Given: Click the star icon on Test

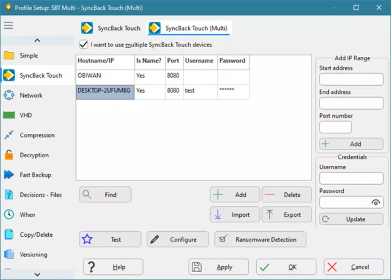Looking at the screenshot, I should click(x=87, y=239).
